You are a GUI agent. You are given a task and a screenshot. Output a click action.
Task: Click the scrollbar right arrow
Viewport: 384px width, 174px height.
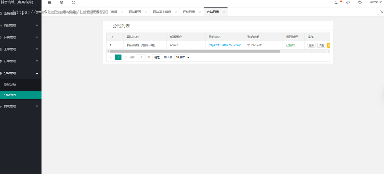coord(328,51)
